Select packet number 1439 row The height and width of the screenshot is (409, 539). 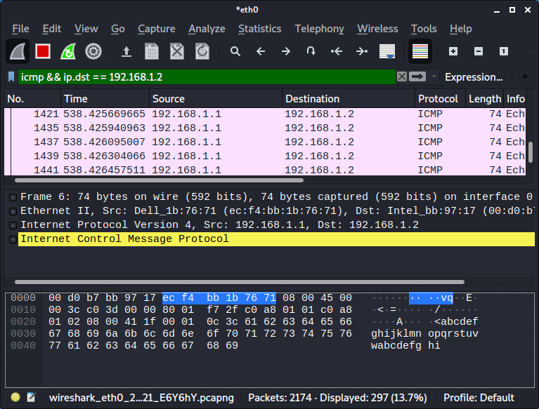[x=265, y=156]
